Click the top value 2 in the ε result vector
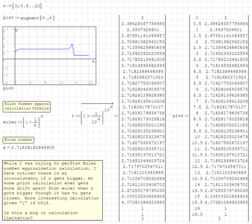This screenshot has height=224, width=252. [x=142, y=18]
